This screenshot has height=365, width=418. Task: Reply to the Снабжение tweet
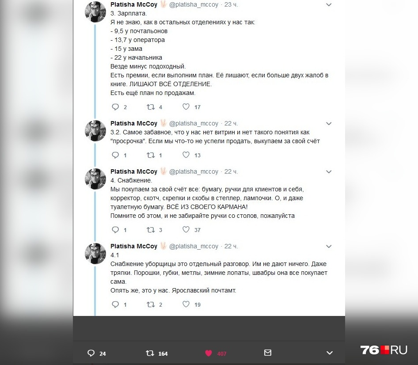pos(115,230)
